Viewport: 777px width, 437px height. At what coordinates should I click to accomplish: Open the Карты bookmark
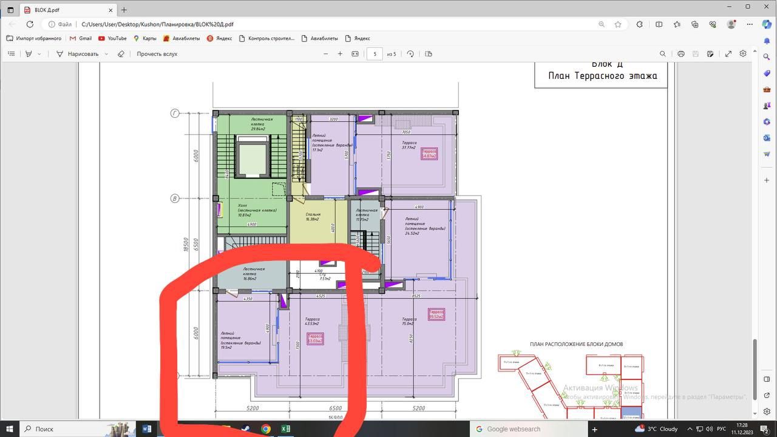[x=144, y=38]
